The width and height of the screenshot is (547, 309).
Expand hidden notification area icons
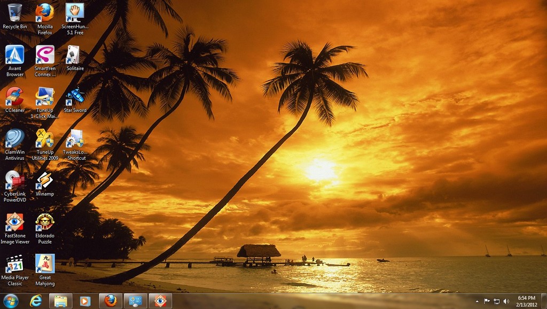(477, 301)
